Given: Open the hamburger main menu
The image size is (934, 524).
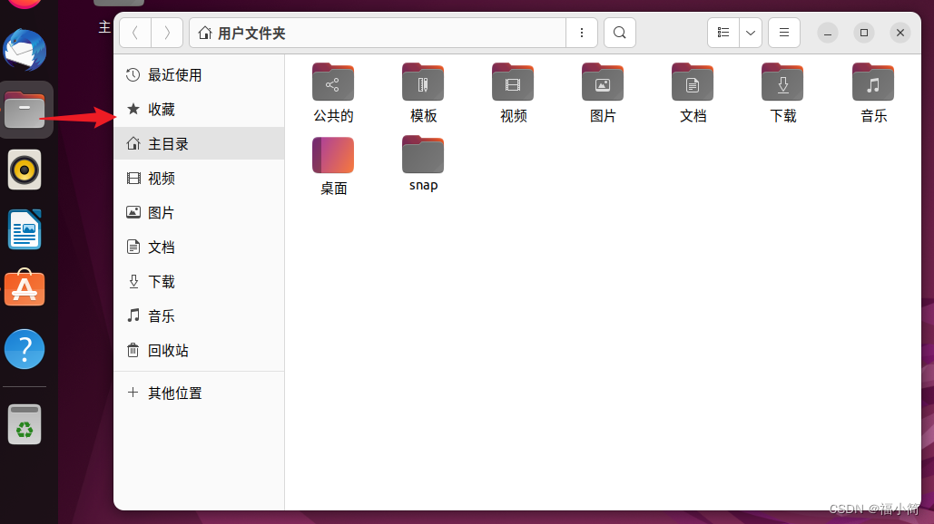Looking at the screenshot, I should (x=784, y=33).
